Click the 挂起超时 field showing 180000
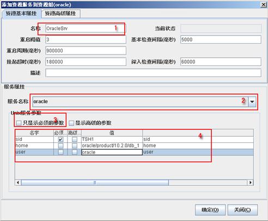This screenshot has height=221, width=268. pos(86,62)
